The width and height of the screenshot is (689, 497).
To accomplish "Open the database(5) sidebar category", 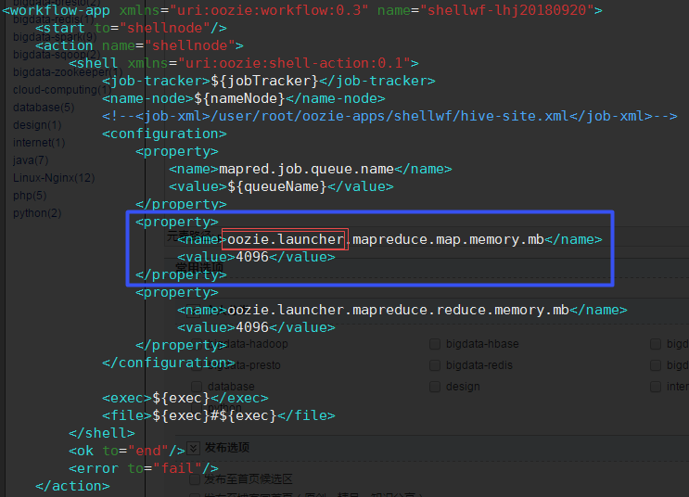I will (x=44, y=108).
